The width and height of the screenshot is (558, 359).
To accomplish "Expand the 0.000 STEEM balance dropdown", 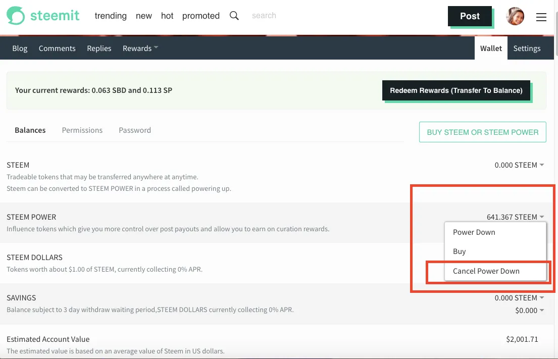I will 519,165.
